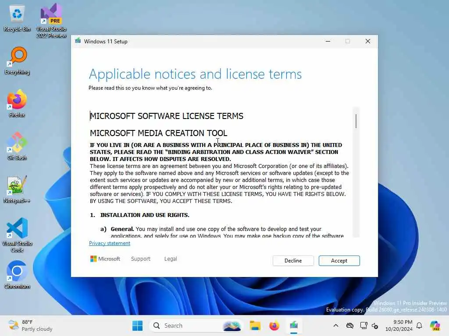The height and width of the screenshot is (336, 449).
Task: Click the taskbar Search box
Action: tap(196, 325)
